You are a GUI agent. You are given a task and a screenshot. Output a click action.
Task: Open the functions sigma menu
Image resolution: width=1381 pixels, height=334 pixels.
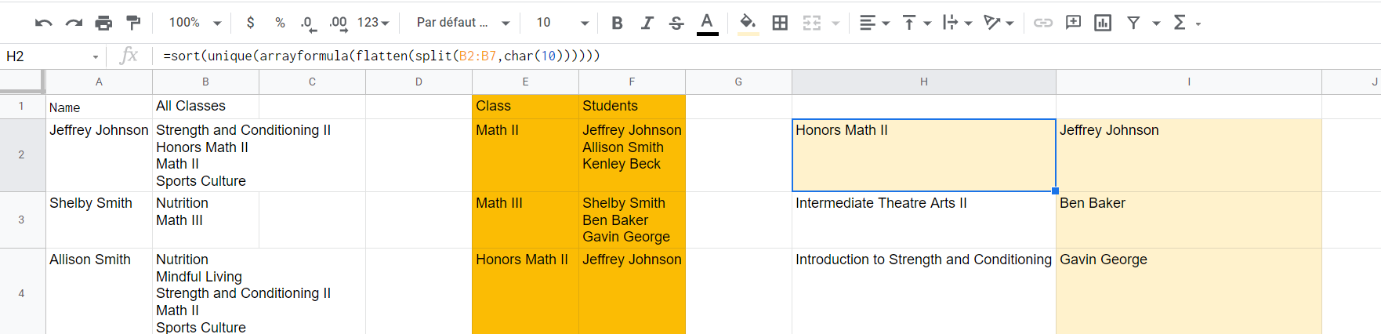click(1180, 23)
